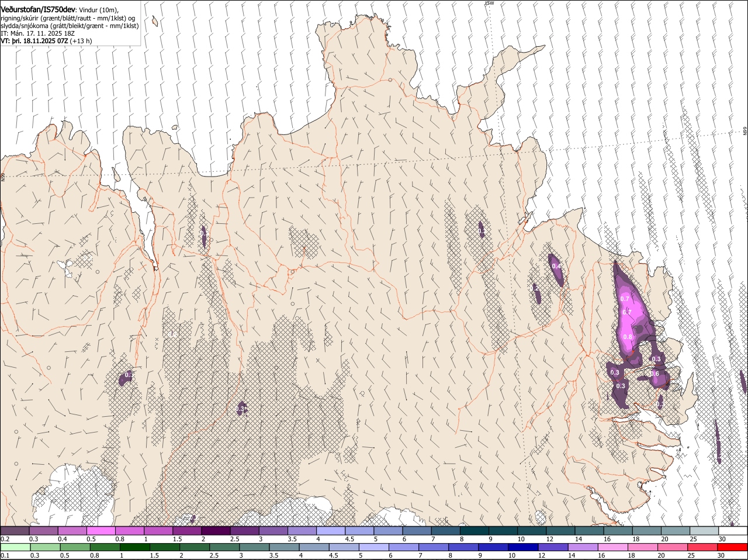The width and height of the screenshot is (748, 560).
Task: Select the white snow swatch starting at 30
Action: click(x=732, y=531)
